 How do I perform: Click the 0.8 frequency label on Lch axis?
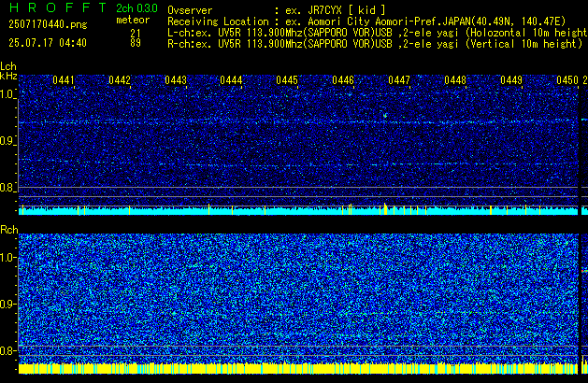7,188
